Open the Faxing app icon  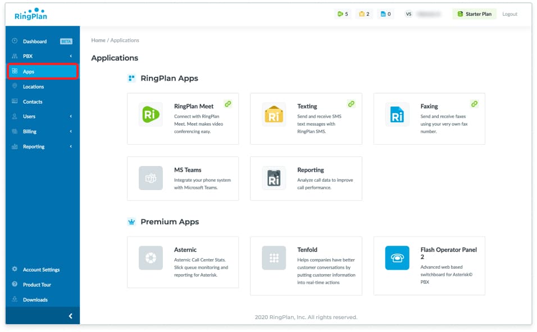pos(397,114)
